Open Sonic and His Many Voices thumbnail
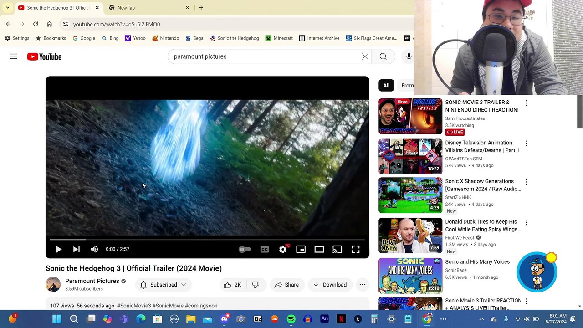 pos(410,276)
